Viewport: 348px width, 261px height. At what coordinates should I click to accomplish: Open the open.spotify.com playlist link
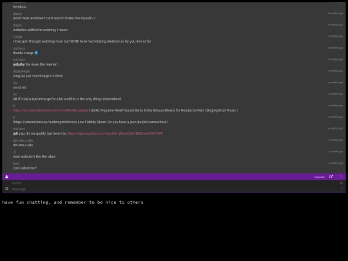(x=115, y=133)
